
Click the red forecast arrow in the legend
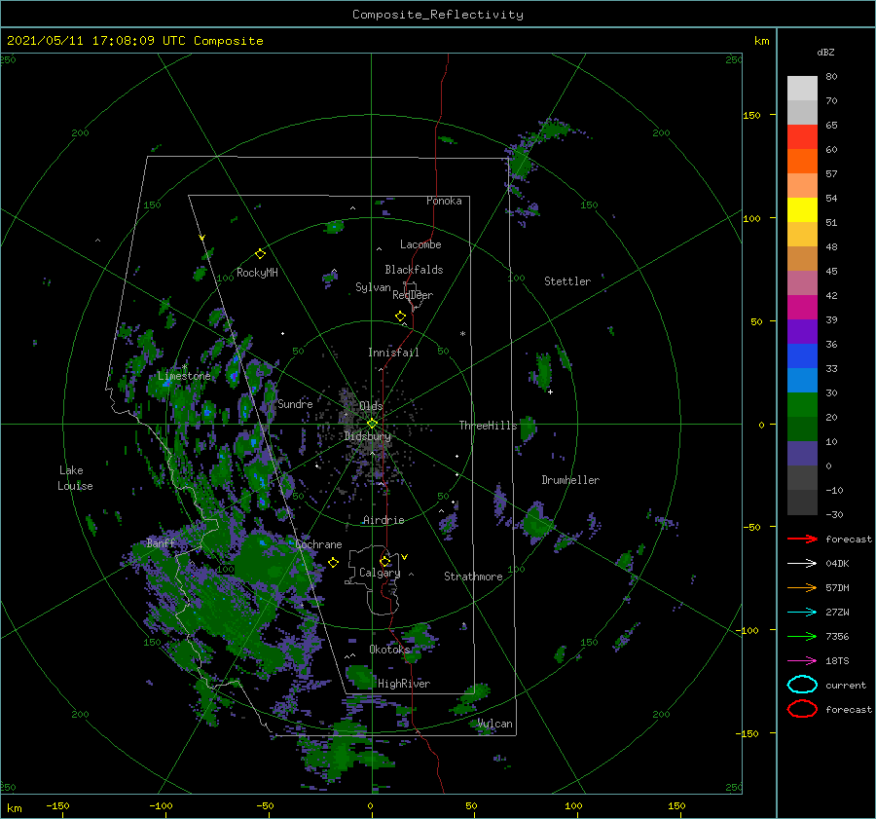click(x=802, y=539)
